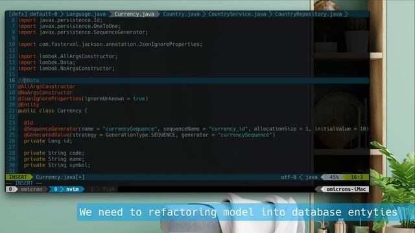Viewport: 415px width, 233px height.
Task: Click the commented //@Data line
Action: coord(29,80)
